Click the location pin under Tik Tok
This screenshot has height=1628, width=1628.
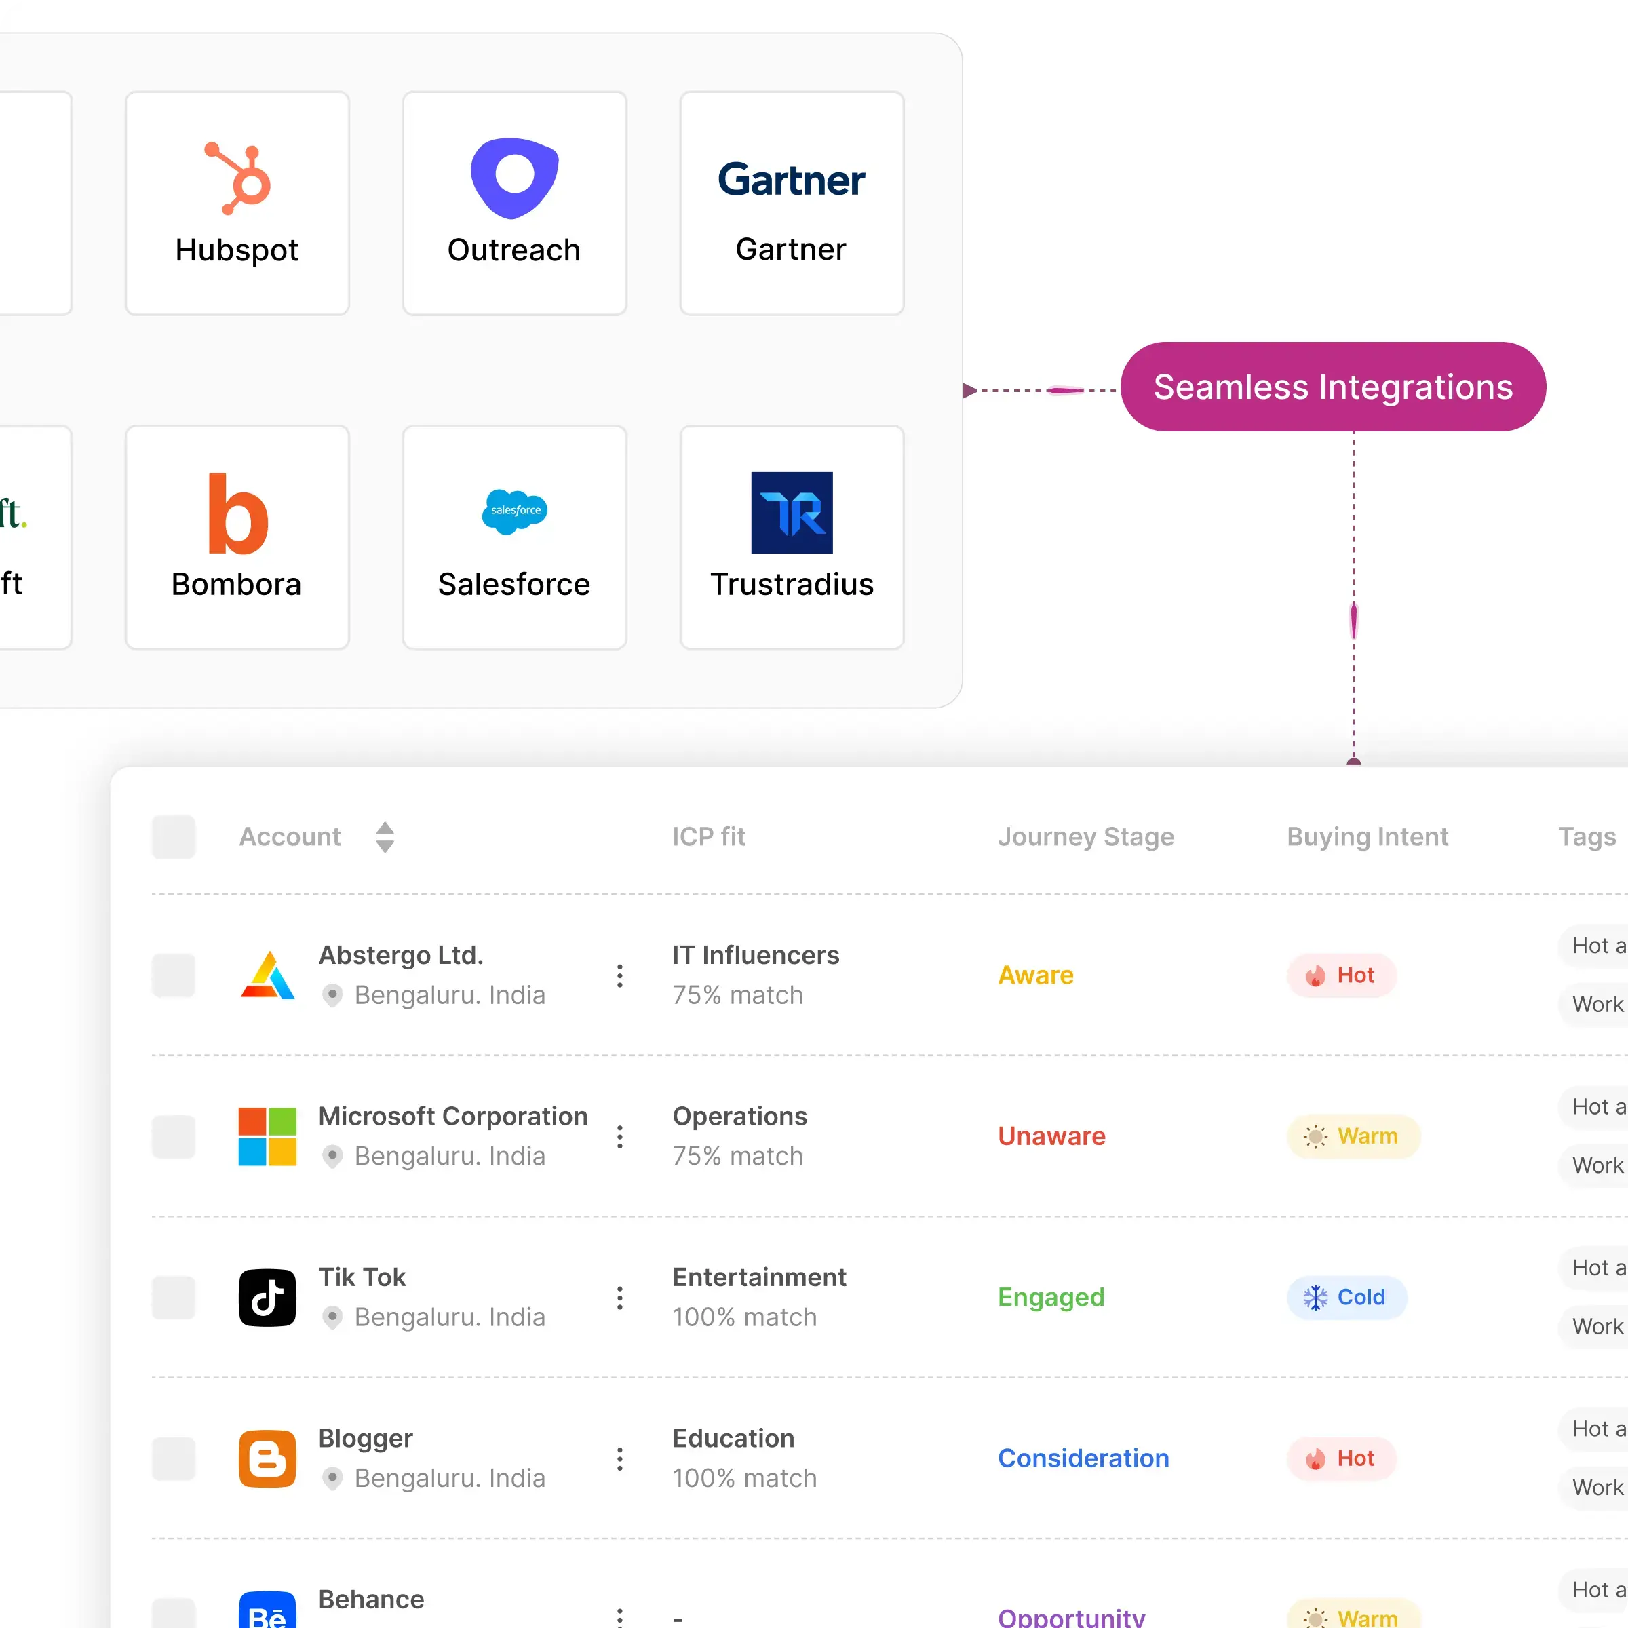coord(332,1317)
